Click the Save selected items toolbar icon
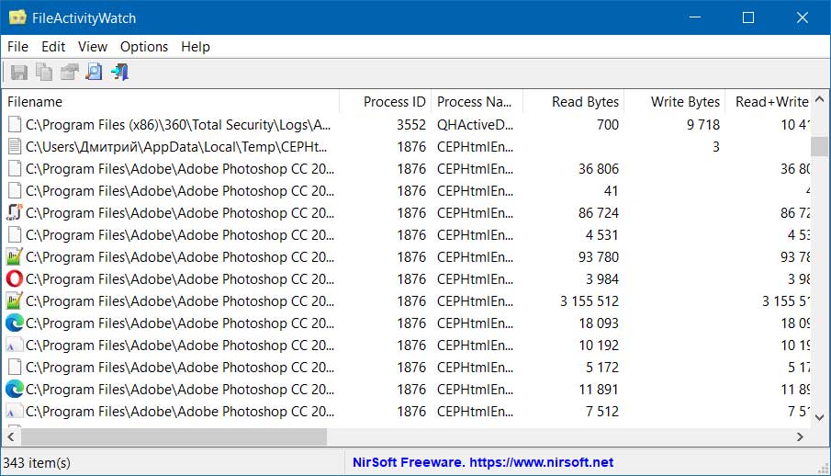Screen dimensions: 831x476 point(19,73)
